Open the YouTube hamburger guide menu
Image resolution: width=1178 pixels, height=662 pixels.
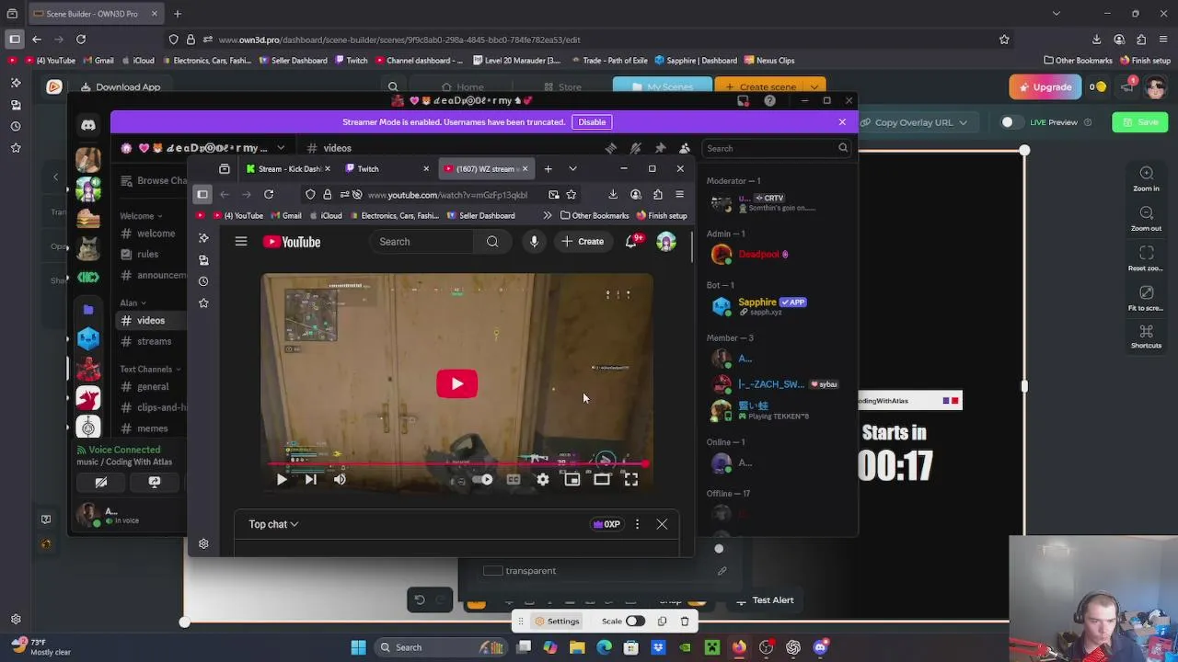[x=241, y=242]
